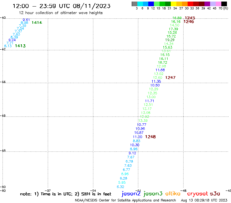The height and width of the screenshot is (203, 231).
Task: Click the 16.89 wave height value
Action: pyautogui.click(x=177, y=18)
